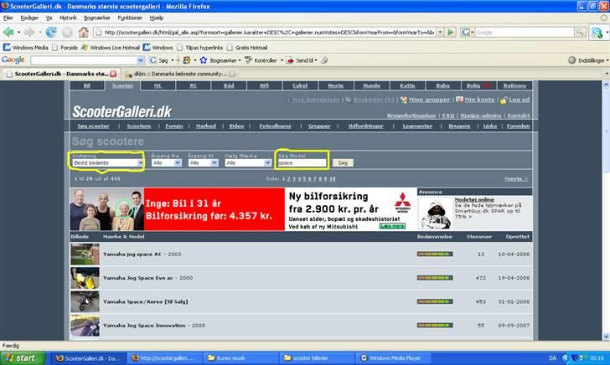Image resolution: width=610 pixels, height=365 pixels.
Task: Click the Næste pagination link
Action: (515, 178)
